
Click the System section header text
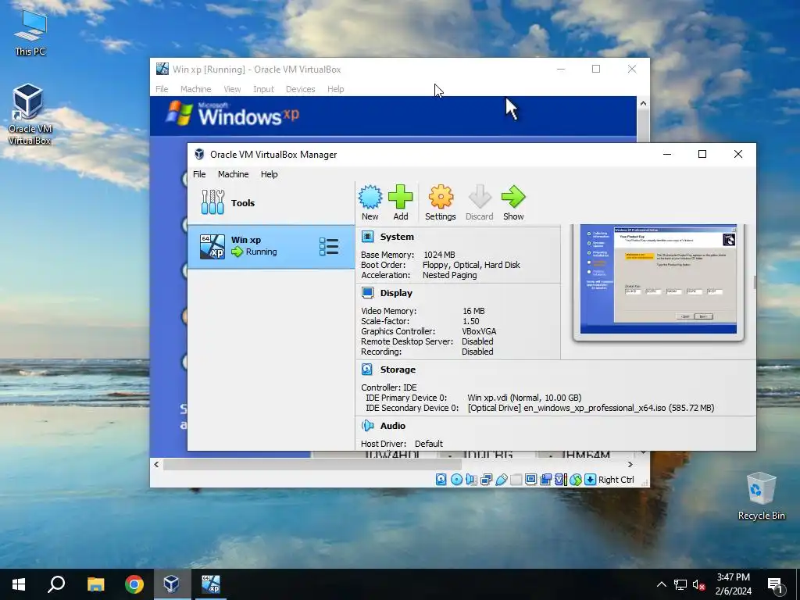coord(397,236)
